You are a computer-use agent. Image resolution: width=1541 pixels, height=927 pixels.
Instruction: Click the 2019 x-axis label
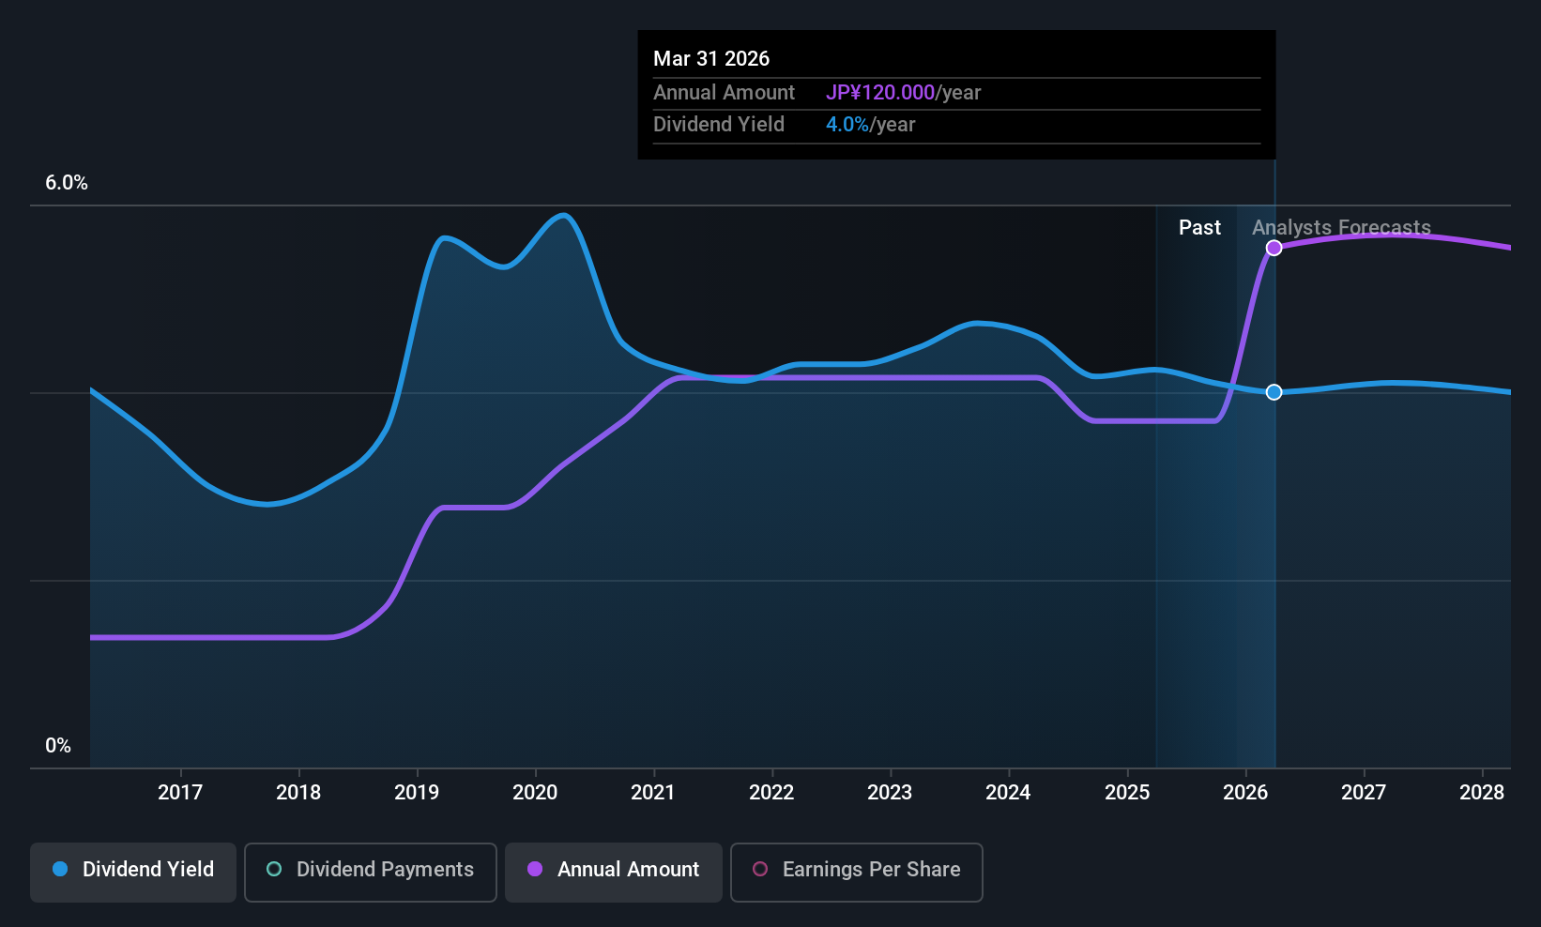pos(417,793)
